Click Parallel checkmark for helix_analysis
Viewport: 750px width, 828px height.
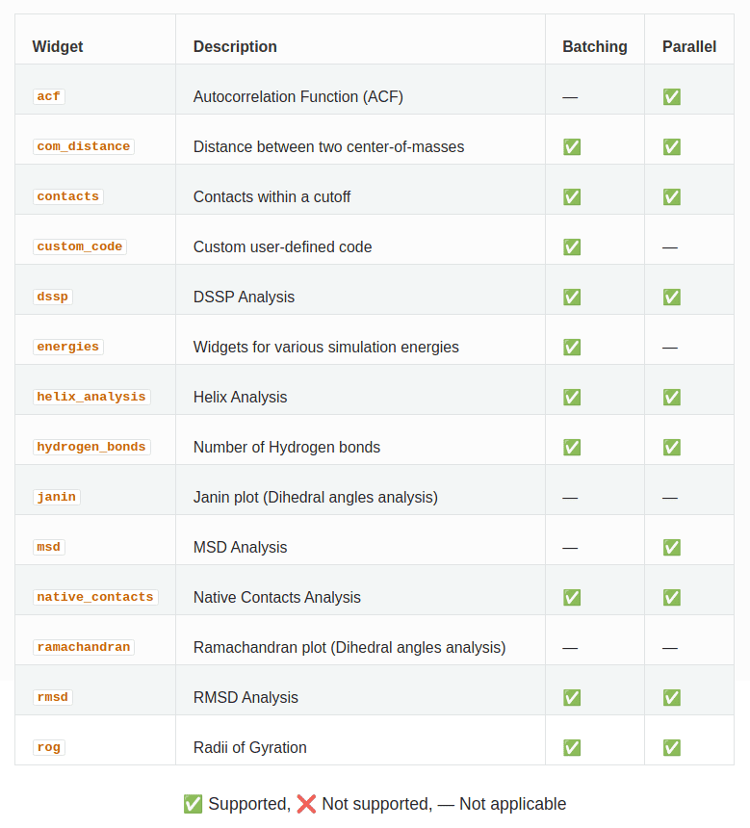[x=672, y=397]
